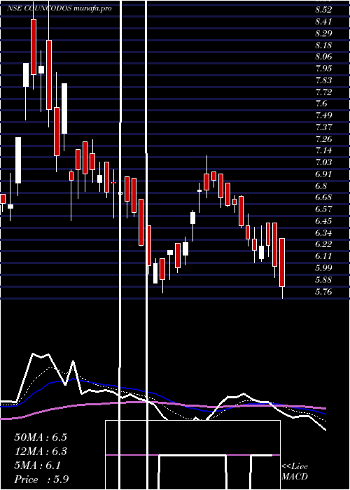Click the 8.29 price axis label

pos(323,34)
